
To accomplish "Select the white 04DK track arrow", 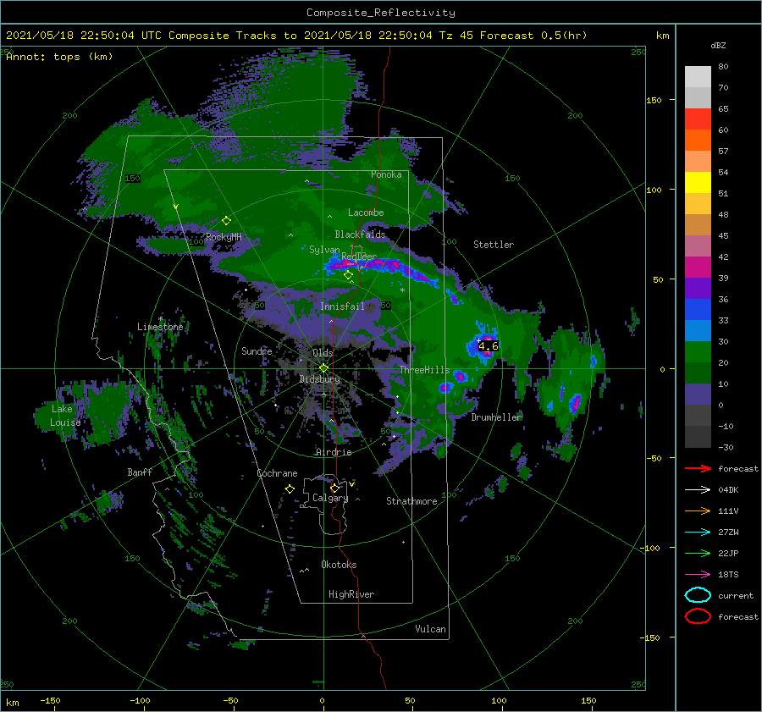I will (x=698, y=489).
